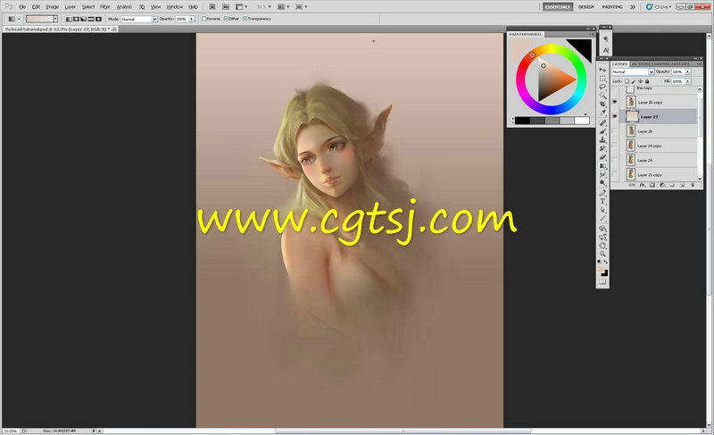Show Layer 26 visibility box

pos(615,131)
